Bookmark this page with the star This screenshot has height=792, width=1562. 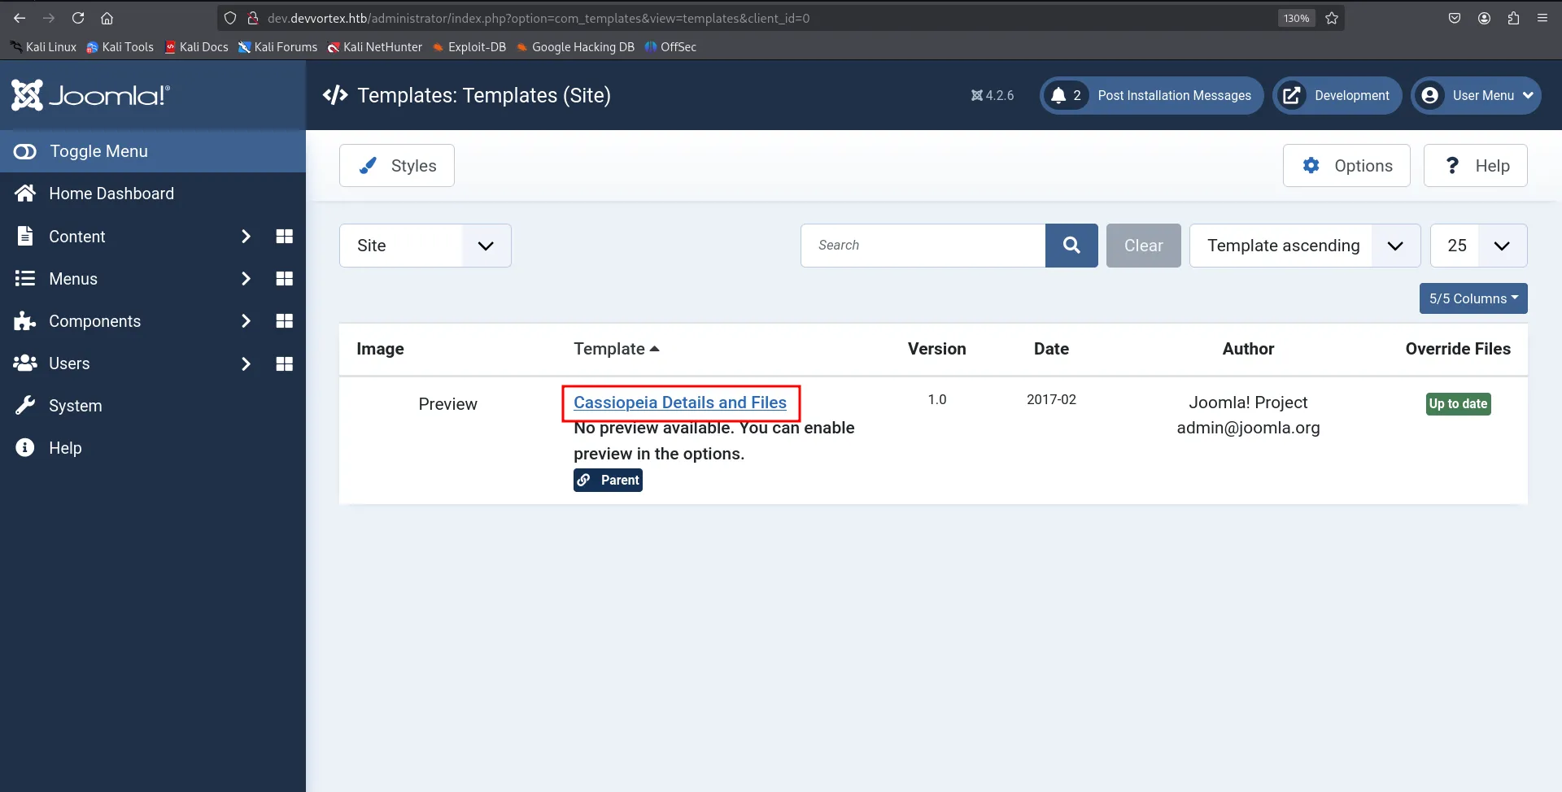tap(1332, 18)
